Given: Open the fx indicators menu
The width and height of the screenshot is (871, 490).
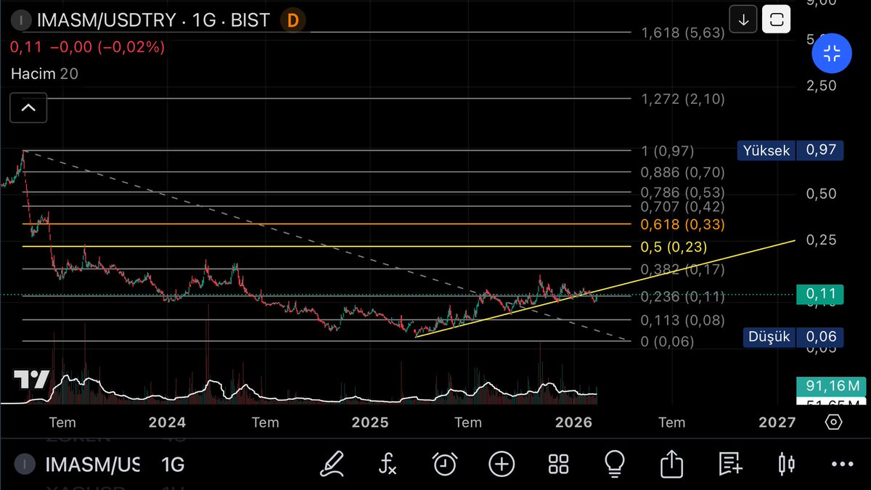Looking at the screenshot, I should (x=388, y=462).
